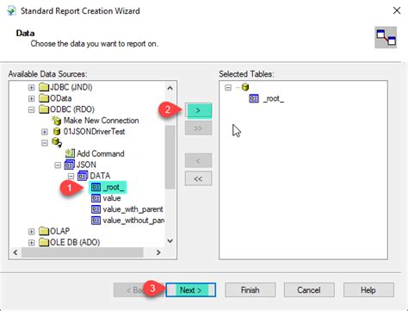Add selected table with the > button
Screen dimensions: 408x311
[198, 110]
